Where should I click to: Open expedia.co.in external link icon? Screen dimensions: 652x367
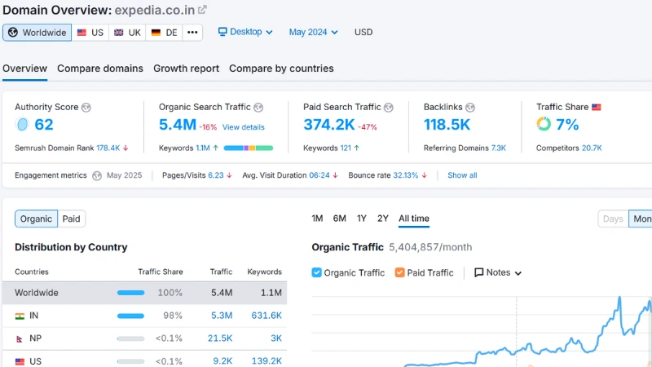202,10
